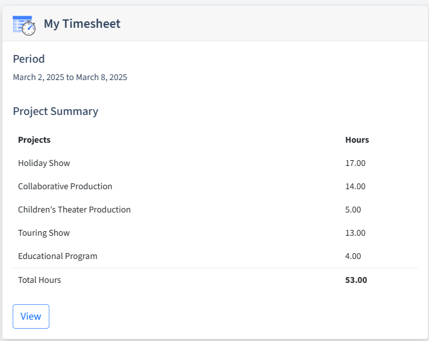429x341 pixels.
Task: Click the 13.00 hours value
Action: coord(355,233)
